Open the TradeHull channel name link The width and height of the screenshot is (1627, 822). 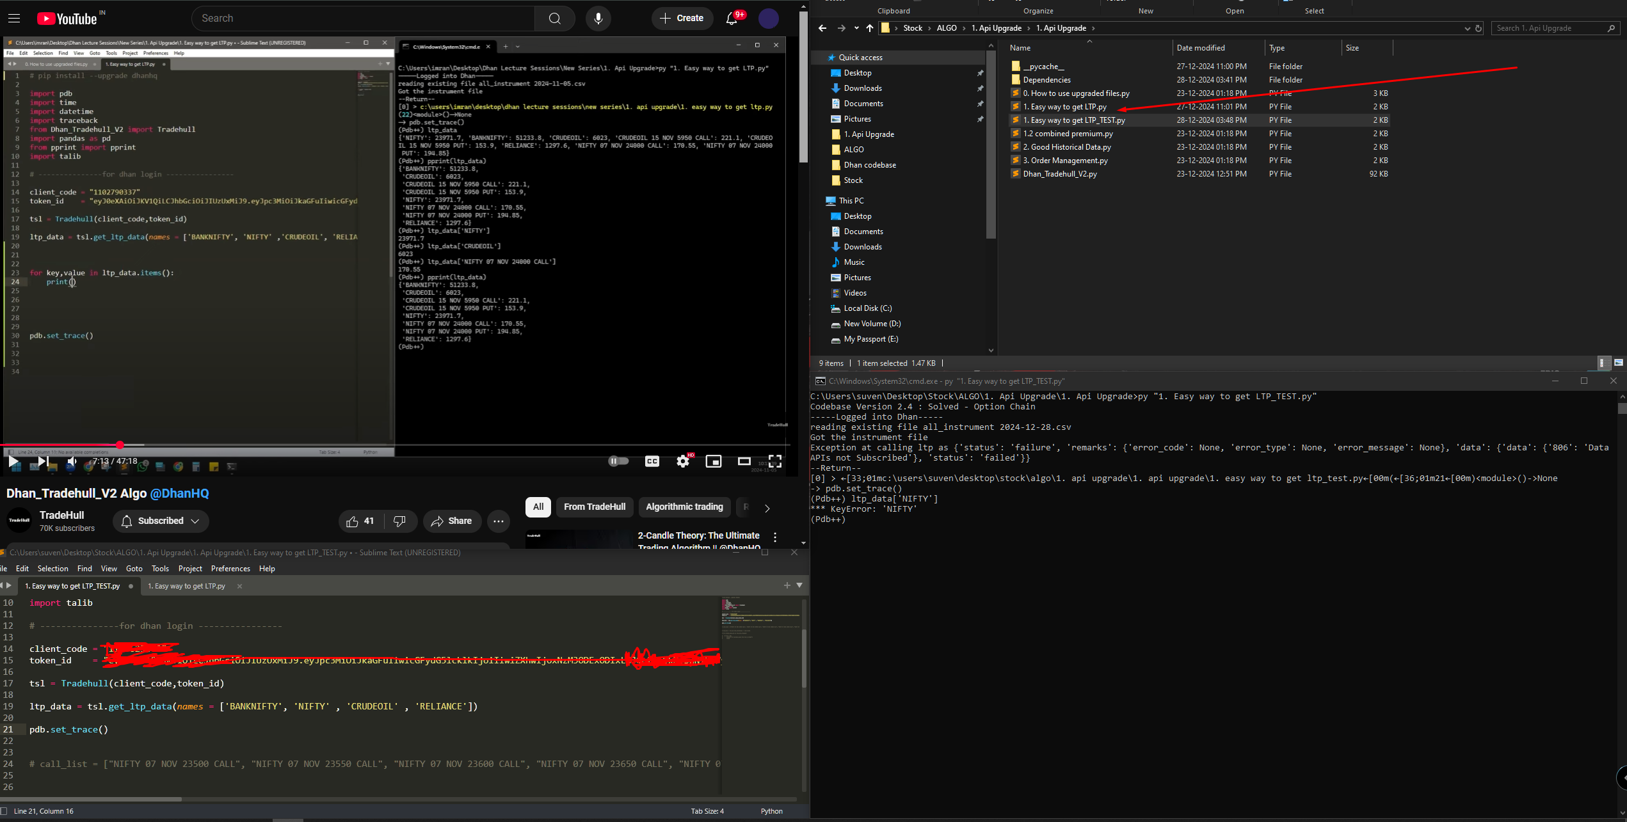pos(61,515)
